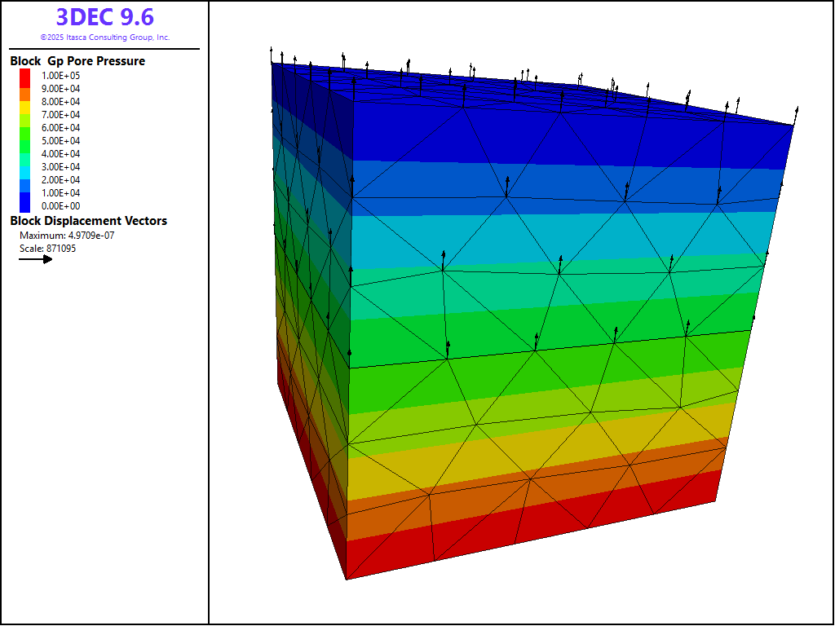Click the Itasca Consulting Group copyright text

[x=104, y=37]
